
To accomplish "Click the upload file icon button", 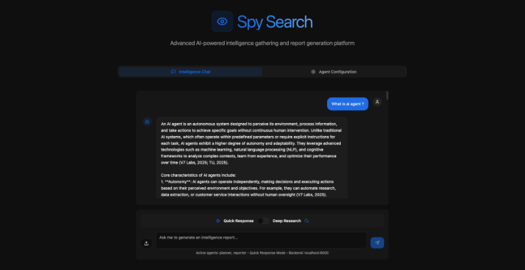I will pos(146,243).
